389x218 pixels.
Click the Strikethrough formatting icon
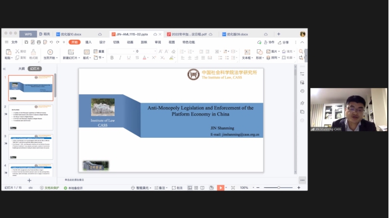(x=137, y=58)
